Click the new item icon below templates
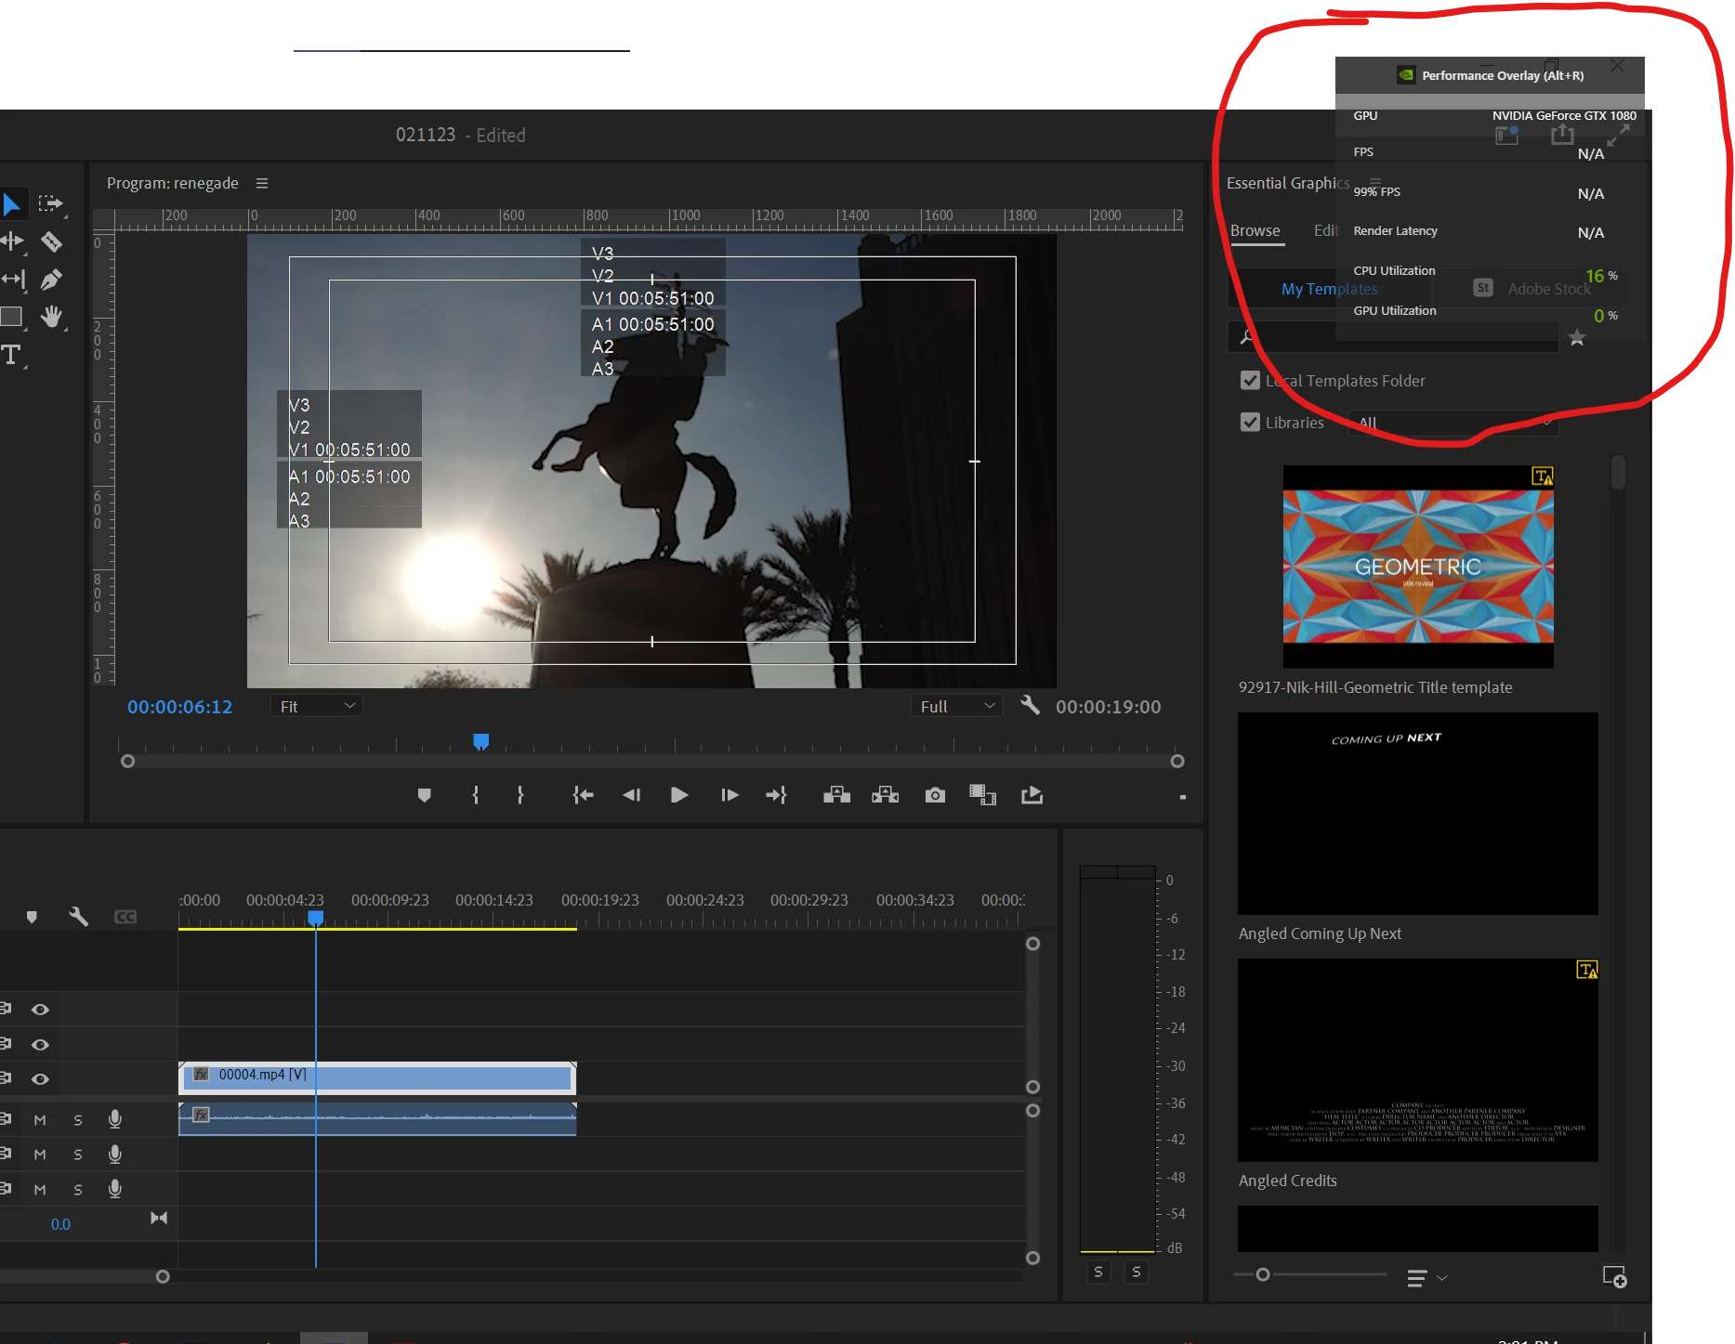This screenshot has width=1735, height=1344. click(x=1615, y=1277)
